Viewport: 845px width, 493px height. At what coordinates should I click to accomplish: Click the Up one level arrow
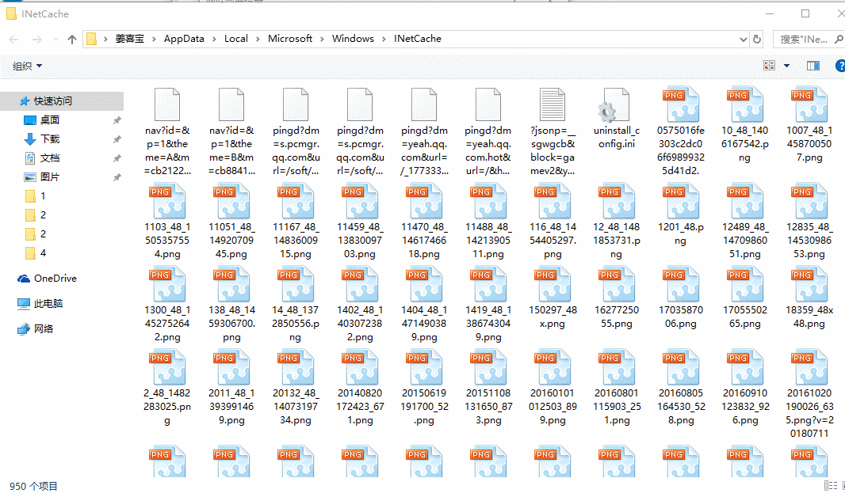click(72, 39)
